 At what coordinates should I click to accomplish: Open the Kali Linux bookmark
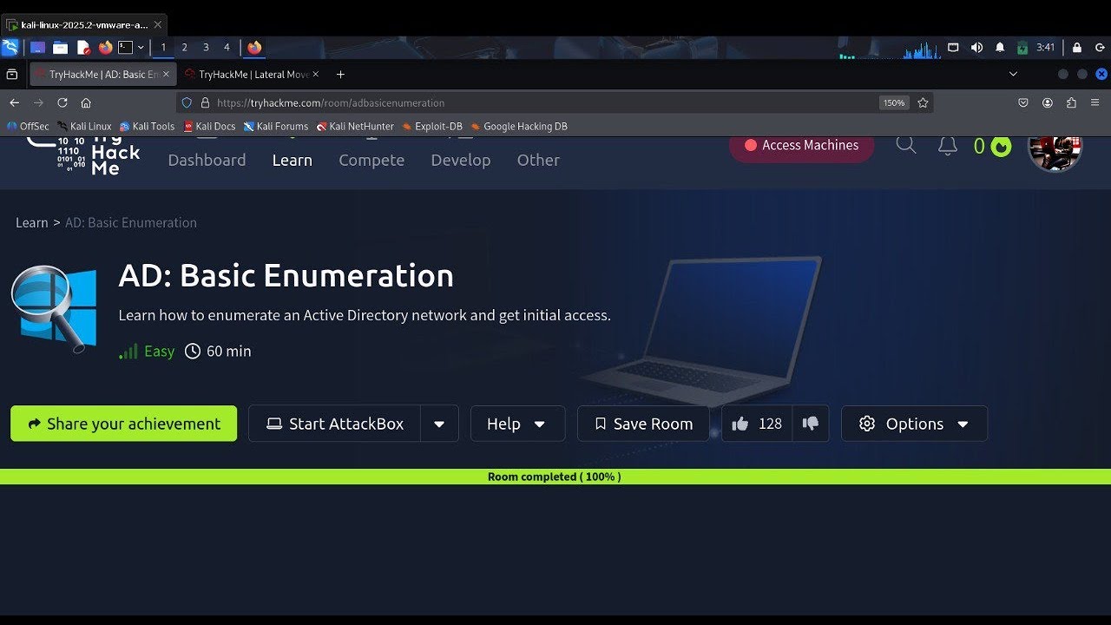coord(84,126)
